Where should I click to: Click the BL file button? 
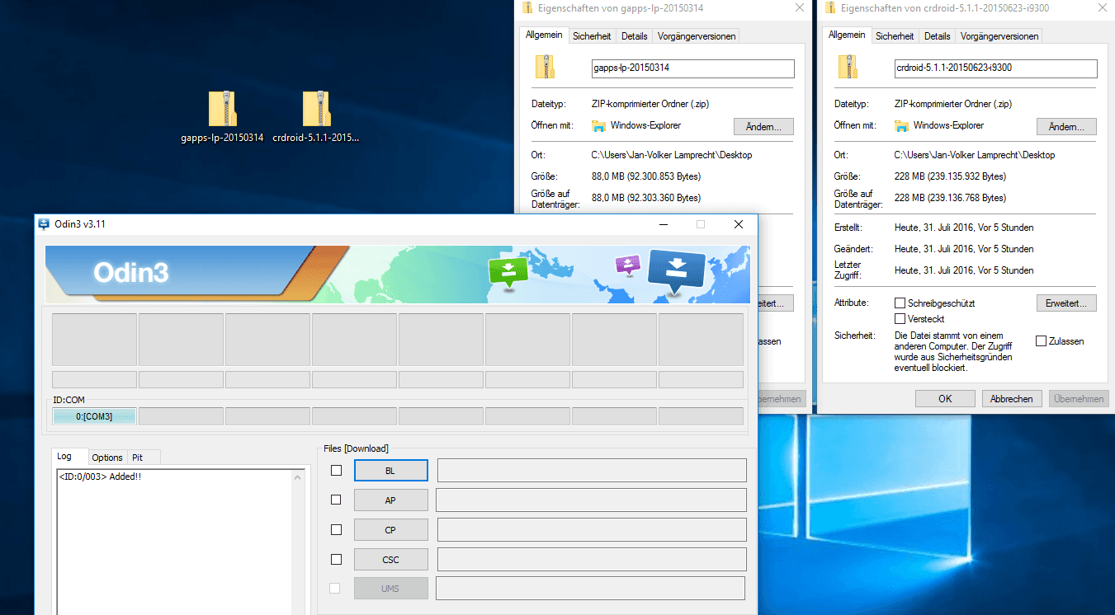(x=390, y=470)
